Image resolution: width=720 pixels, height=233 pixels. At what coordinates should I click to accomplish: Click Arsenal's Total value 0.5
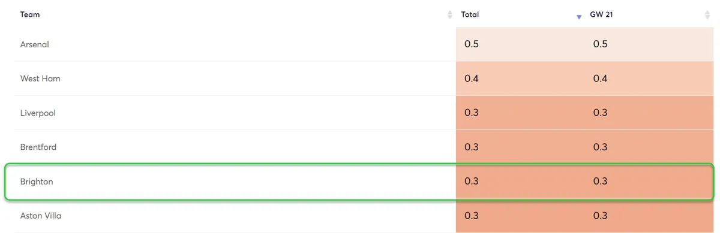[x=472, y=44]
